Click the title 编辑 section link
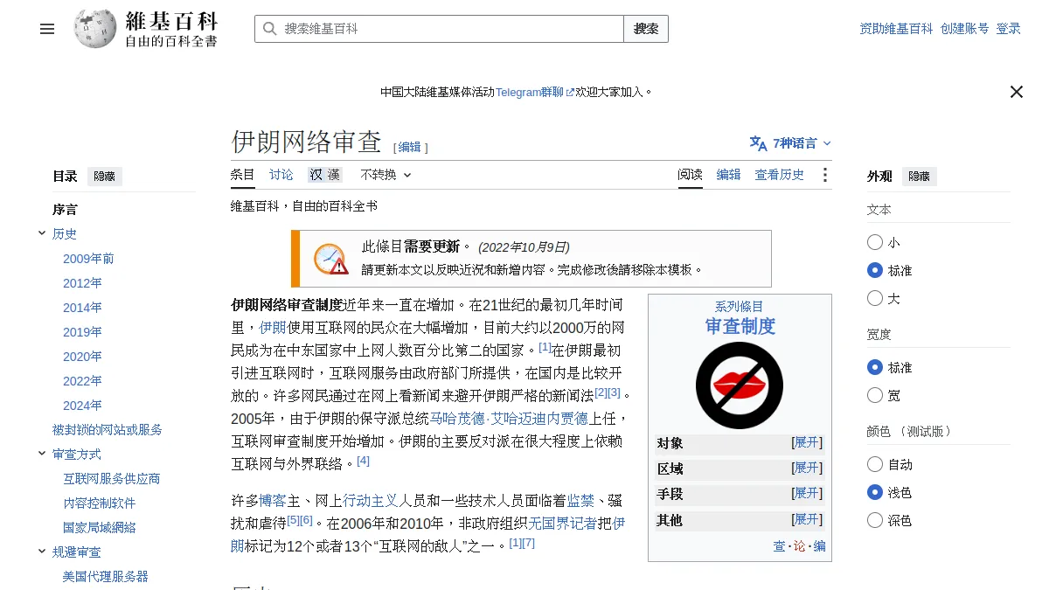The width and height of the screenshot is (1049, 590). point(409,147)
